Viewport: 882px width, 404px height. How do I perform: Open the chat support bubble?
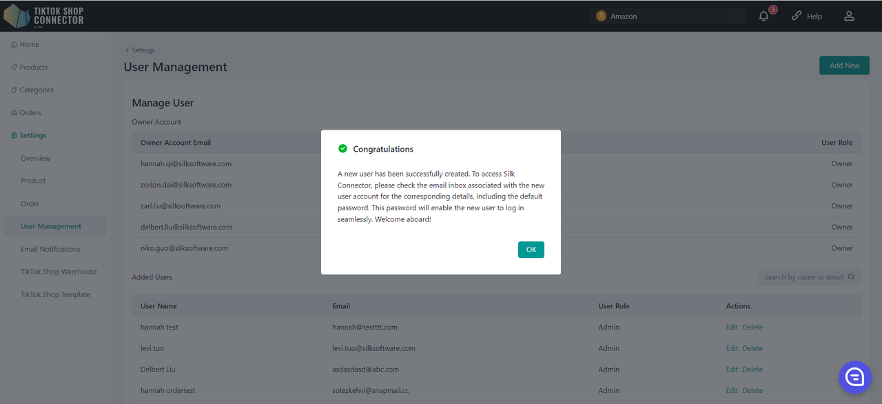855,376
